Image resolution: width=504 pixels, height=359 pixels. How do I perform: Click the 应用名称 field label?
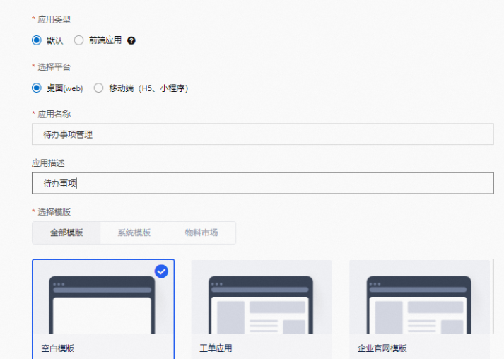coord(54,114)
